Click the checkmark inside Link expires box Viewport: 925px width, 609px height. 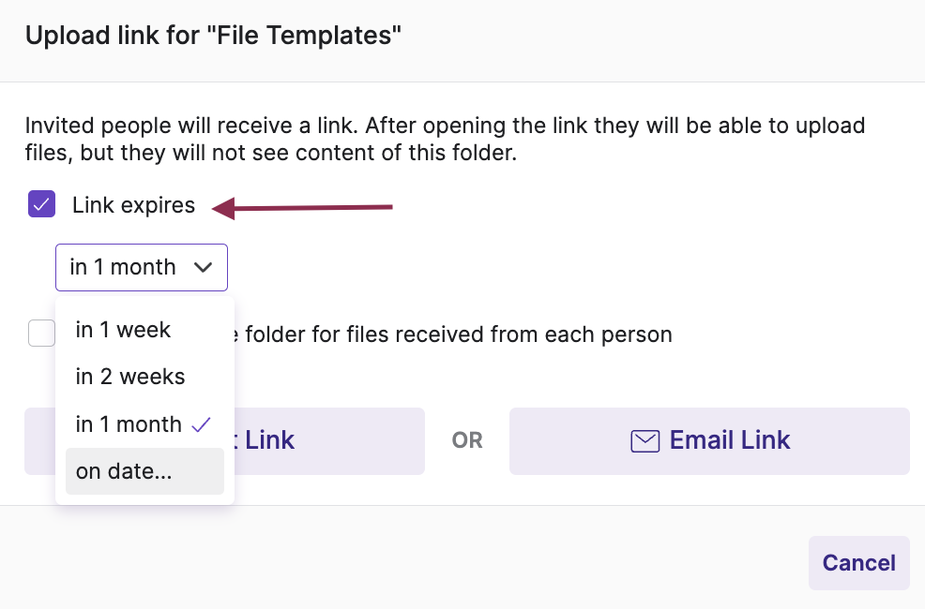pyautogui.click(x=42, y=204)
